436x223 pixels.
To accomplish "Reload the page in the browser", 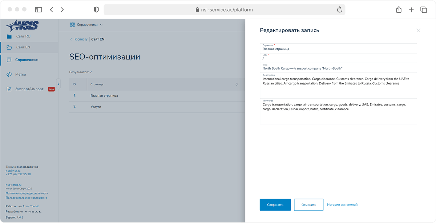I will pos(340,10).
